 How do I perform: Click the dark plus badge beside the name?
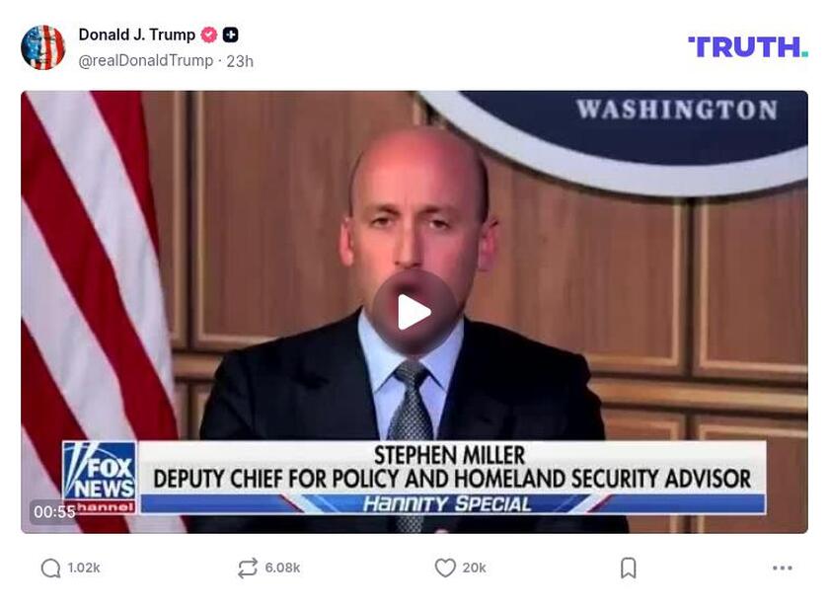(x=231, y=35)
